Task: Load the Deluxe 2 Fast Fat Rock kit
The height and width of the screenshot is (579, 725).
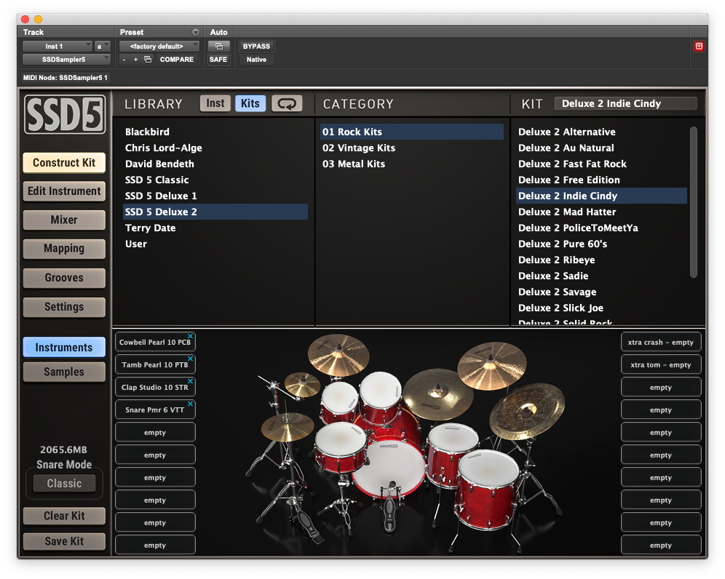Action: 601,164
